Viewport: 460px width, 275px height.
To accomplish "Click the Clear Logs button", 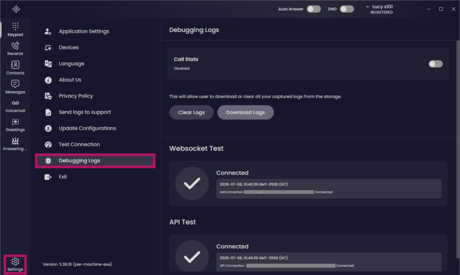I will (x=191, y=113).
